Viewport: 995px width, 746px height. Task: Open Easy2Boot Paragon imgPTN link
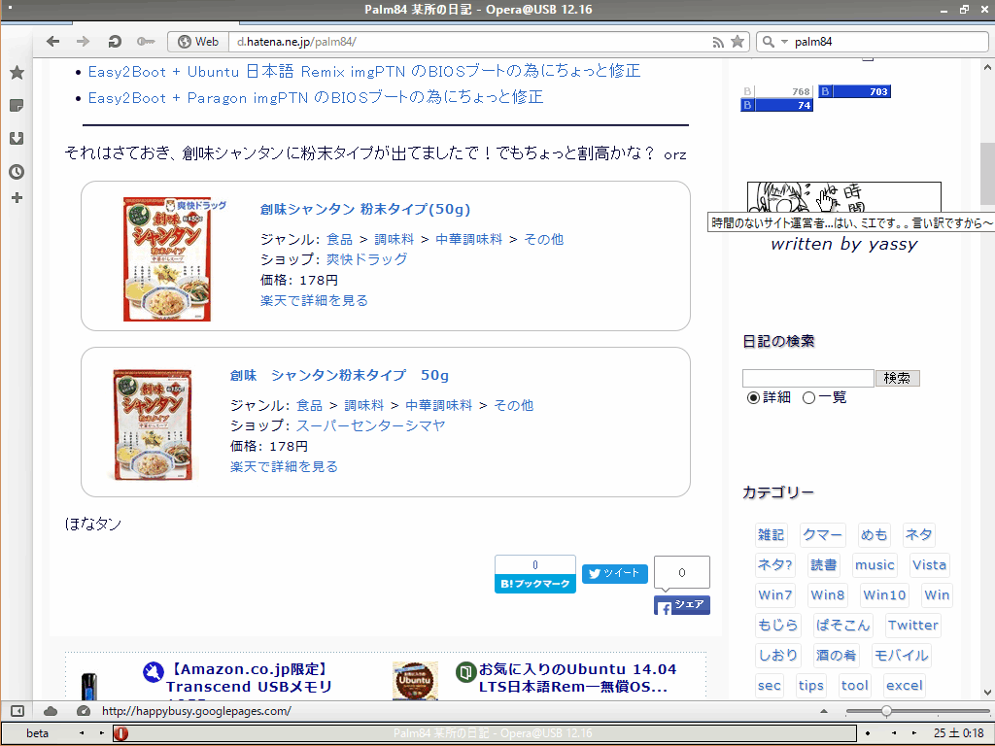[x=316, y=97]
